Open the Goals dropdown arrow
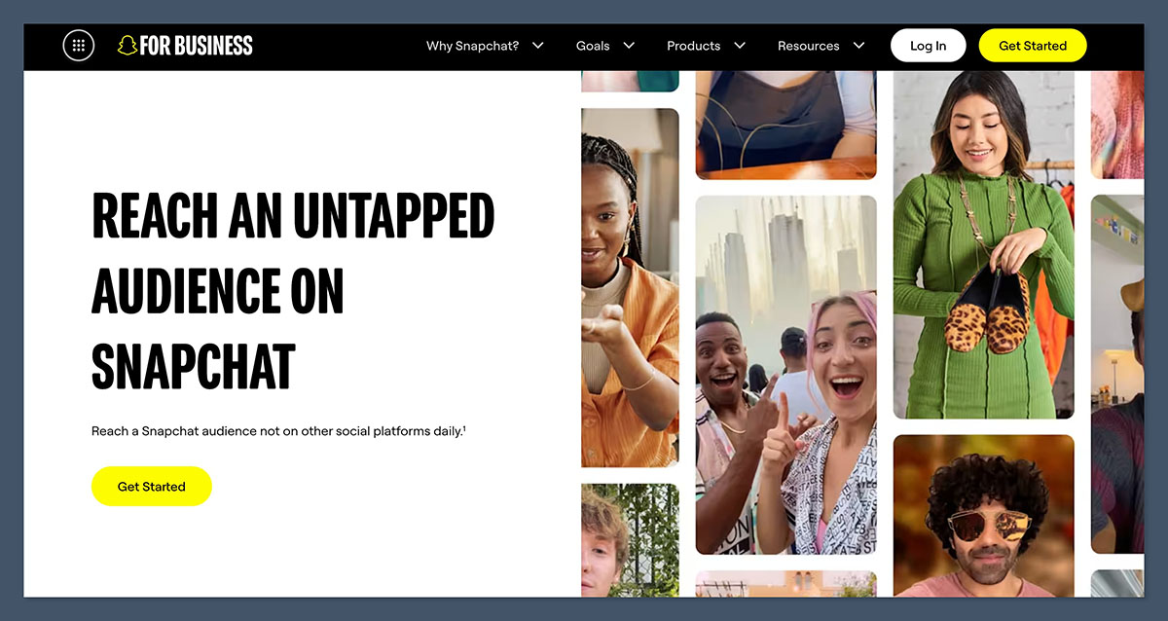Image resolution: width=1168 pixels, height=621 pixels. click(x=629, y=45)
